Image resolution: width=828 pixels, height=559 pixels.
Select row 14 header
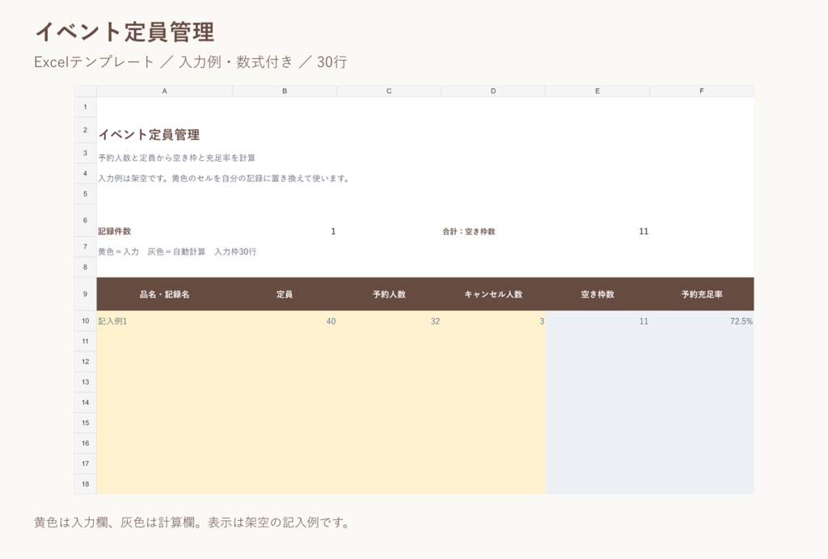coord(85,402)
